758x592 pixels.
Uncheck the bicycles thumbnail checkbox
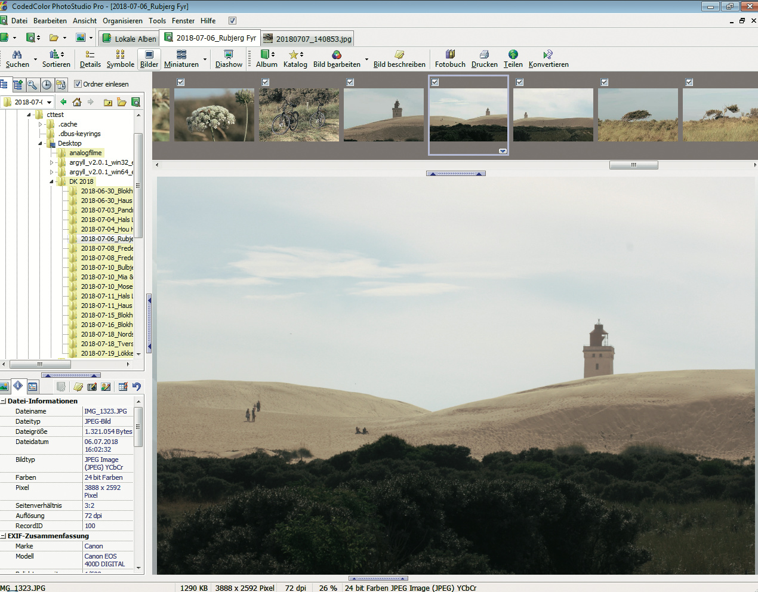(x=266, y=82)
